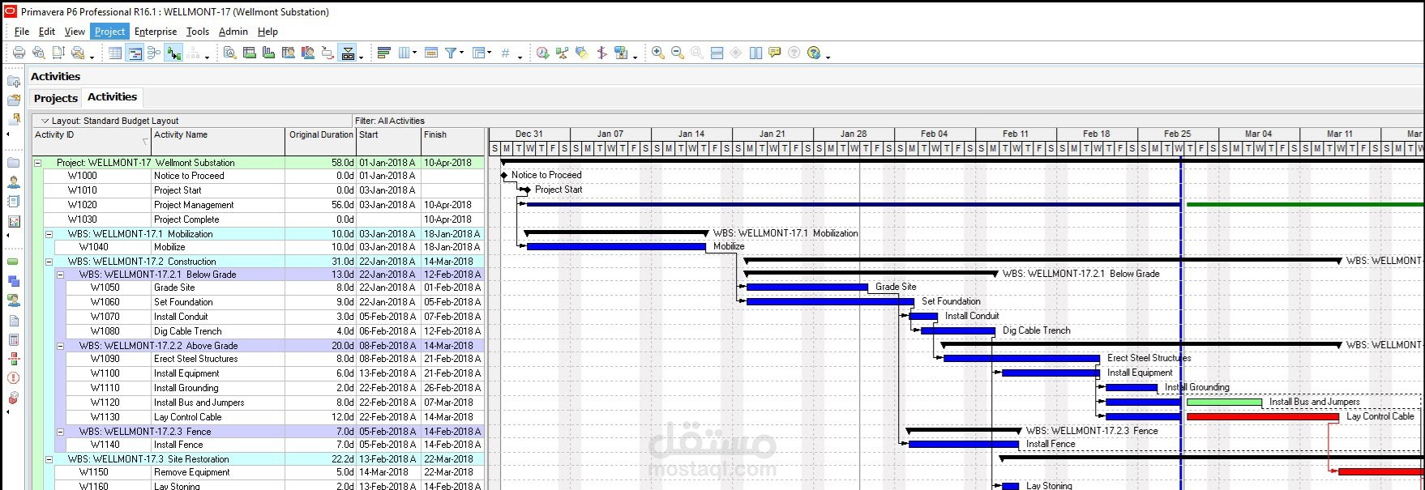
Task: Click the Feb 25 timescale header
Action: [1178, 134]
